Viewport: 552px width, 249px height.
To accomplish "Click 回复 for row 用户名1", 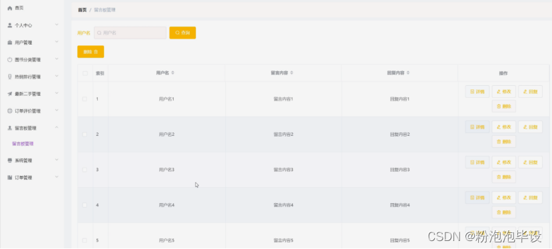I will [530, 92].
